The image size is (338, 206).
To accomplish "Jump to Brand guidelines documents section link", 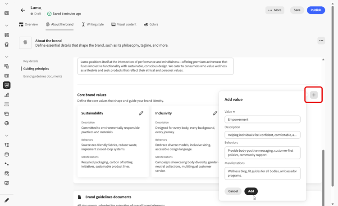I will click(43, 76).
